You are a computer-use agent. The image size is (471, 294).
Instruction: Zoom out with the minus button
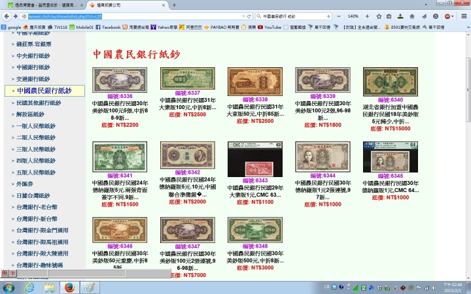pos(339,16)
